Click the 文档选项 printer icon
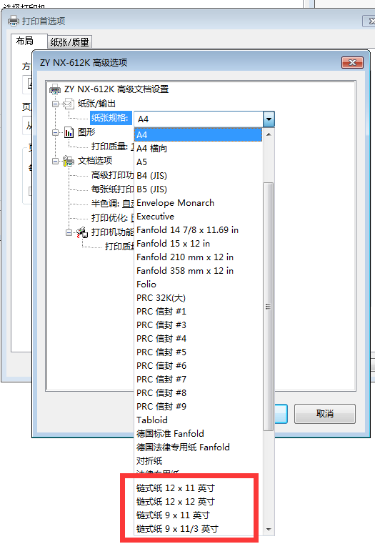This screenshot has width=375, height=559. [x=69, y=161]
